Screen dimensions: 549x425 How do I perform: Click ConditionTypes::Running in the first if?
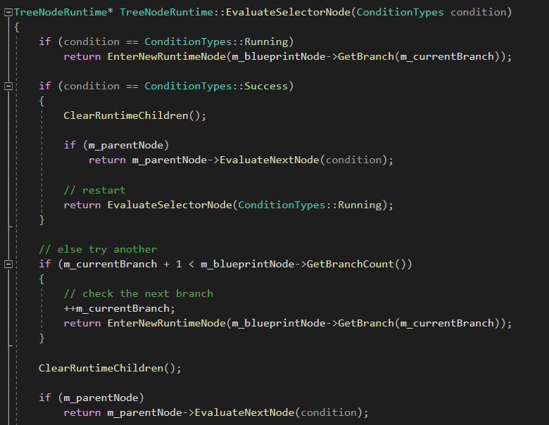click(216, 42)
